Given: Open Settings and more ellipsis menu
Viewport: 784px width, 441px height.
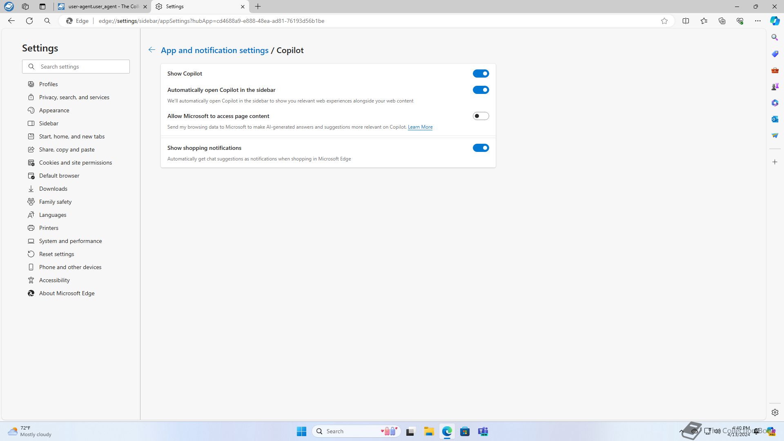Looking at the screenshot, I should (758, 21).
